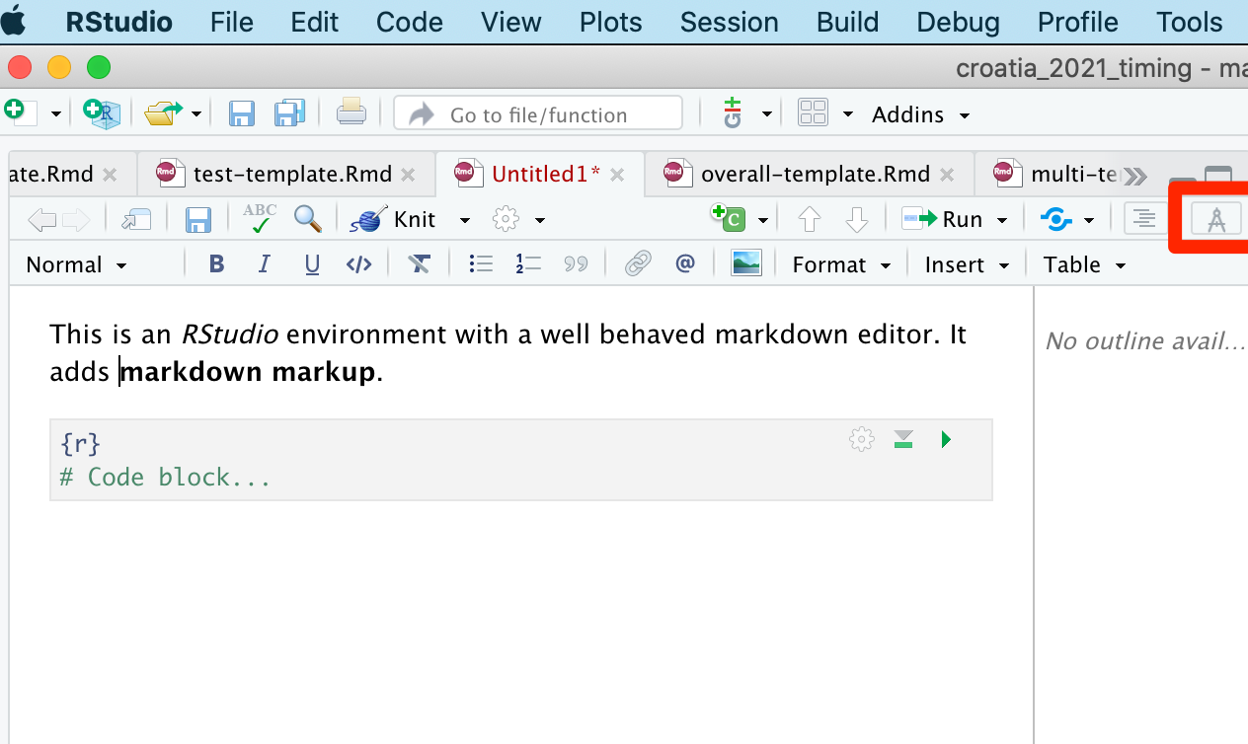This screenshot has height=744, width=1248.
Task: Toggle blockquote formatting
Action: click(x=576, y=264)
